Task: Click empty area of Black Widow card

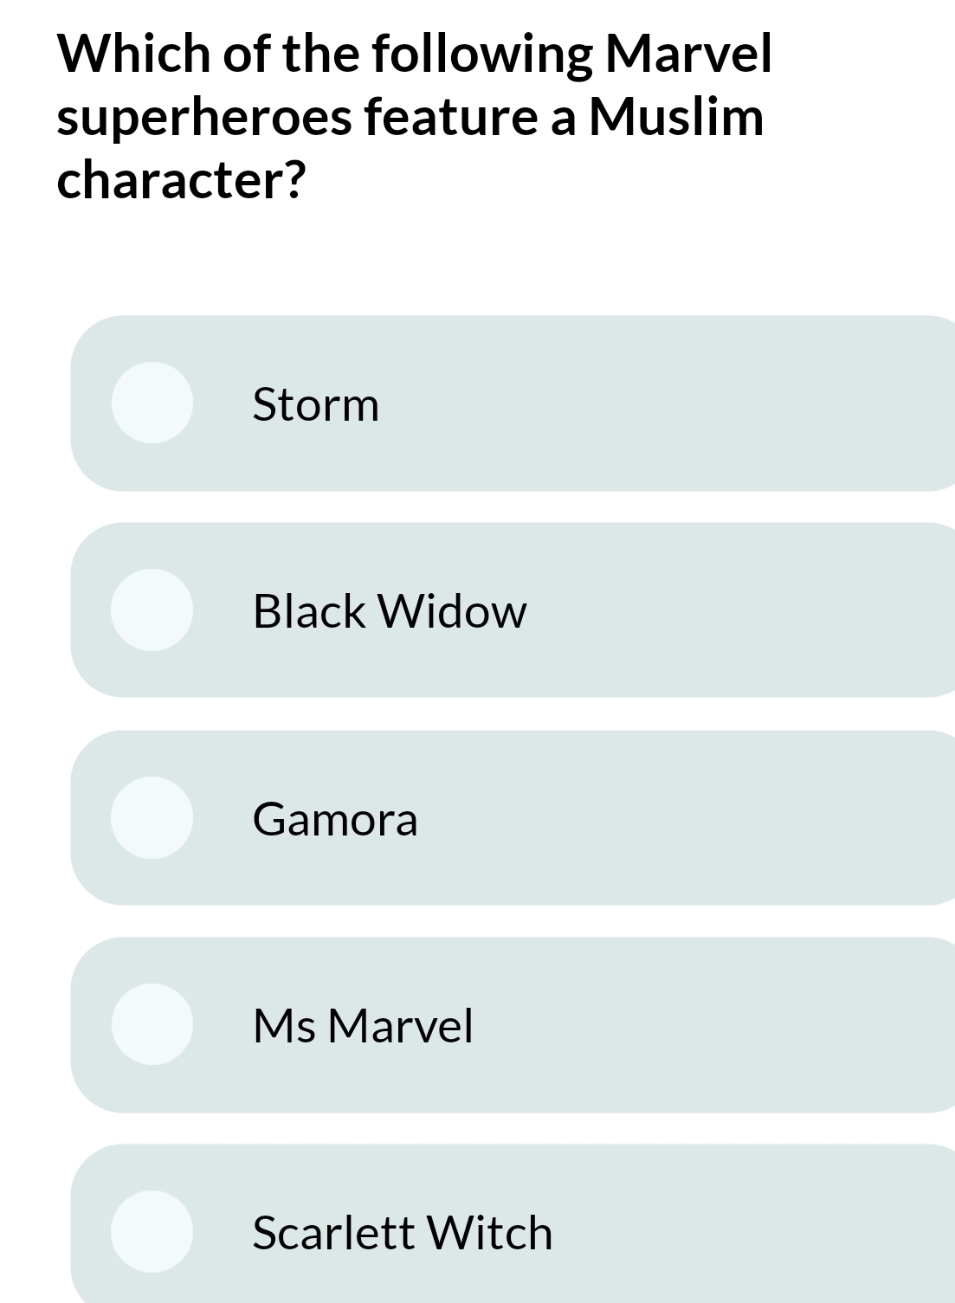Action: click(x=736, y=610)
